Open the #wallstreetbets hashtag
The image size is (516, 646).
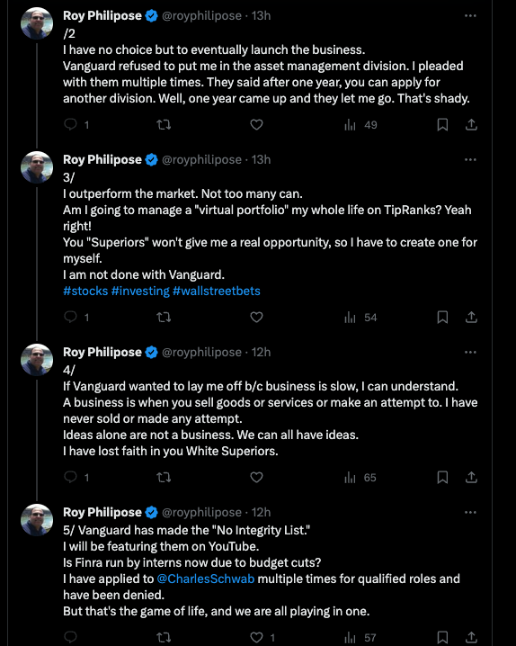217,291
